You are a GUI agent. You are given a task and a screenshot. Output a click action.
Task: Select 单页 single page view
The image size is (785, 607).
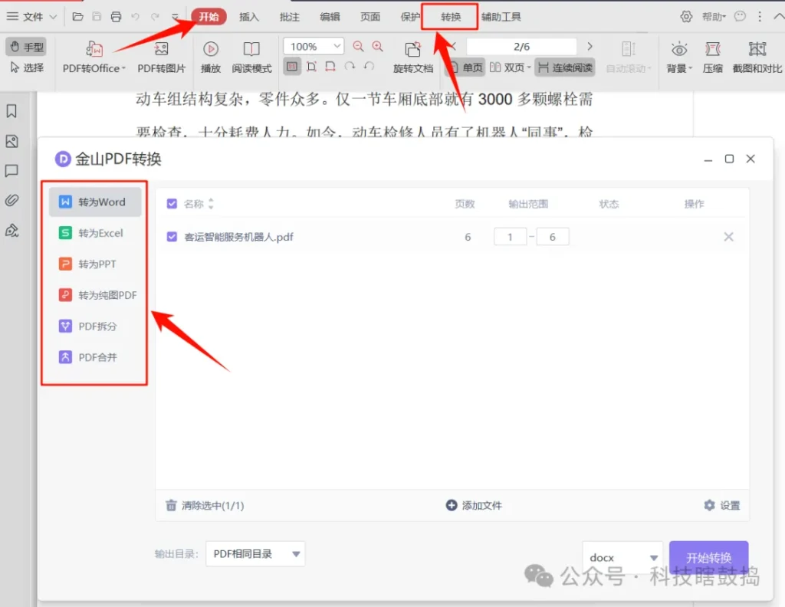click(465, 67)
